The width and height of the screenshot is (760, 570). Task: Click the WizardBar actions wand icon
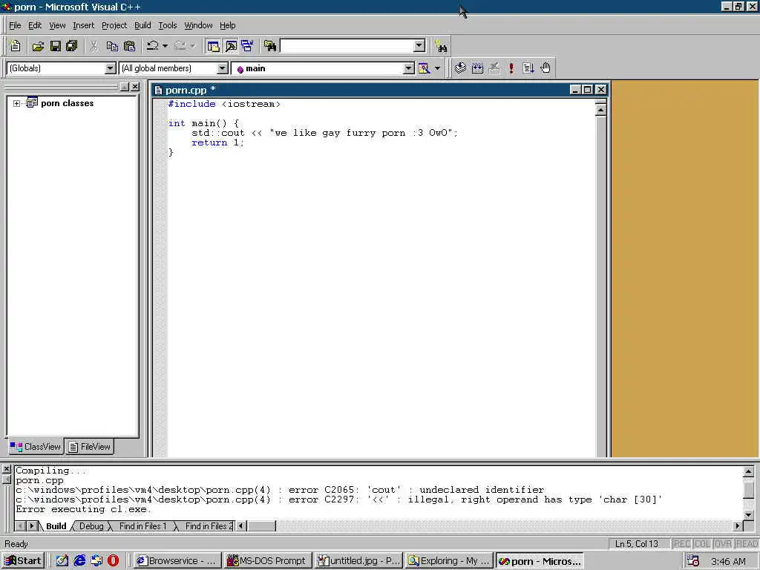(x=424, y=68)
